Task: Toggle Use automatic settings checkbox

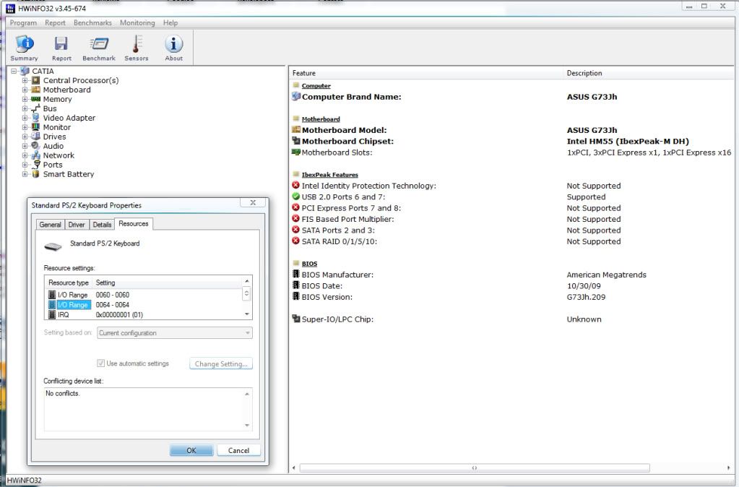Action: pos(100,363)
